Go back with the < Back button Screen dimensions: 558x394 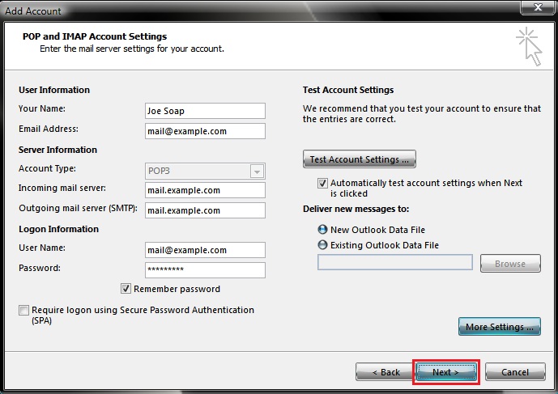click(385, 372)
